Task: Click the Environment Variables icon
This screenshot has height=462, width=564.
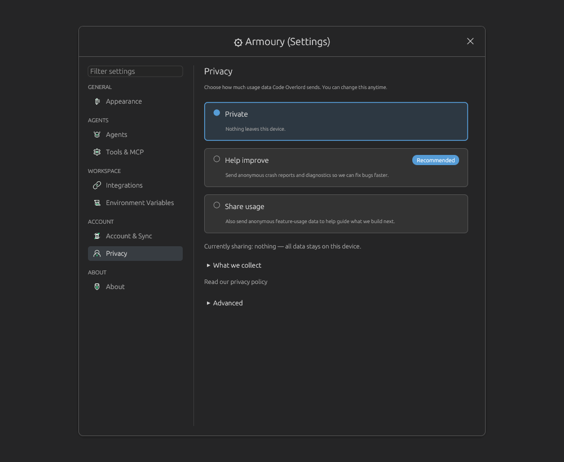Action: 97,203
